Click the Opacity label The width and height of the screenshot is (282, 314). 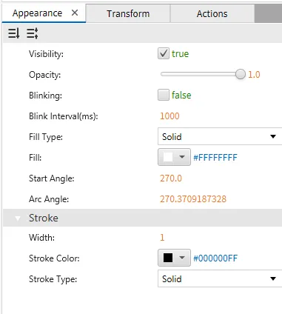pos(44,75)
